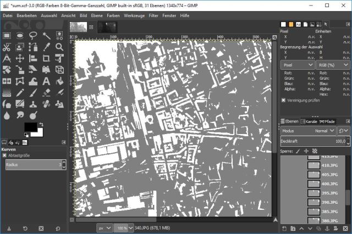Toggle the Abtastgröße checkbox
This screenshot has height=234, width=352.
coord(4,155)
